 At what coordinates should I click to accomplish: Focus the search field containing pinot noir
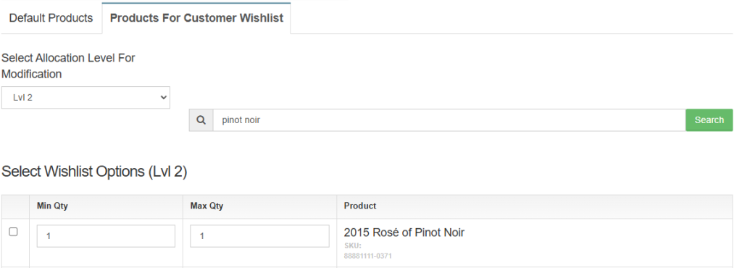[x=449, y=120]
